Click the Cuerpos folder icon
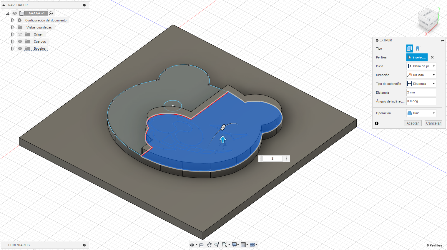 coord(27,41)
